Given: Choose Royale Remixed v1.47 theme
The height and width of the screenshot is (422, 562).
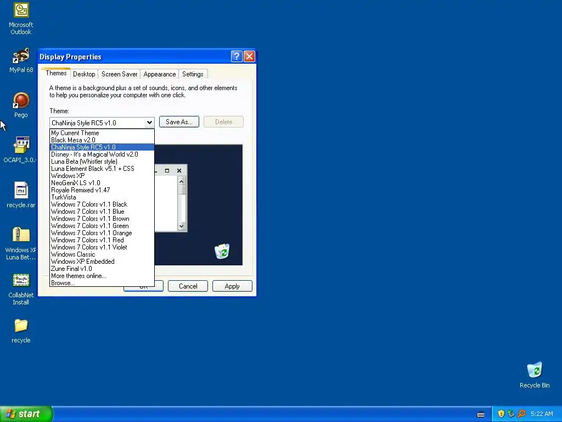Looking at the screenshot, I should coord(102,190).
